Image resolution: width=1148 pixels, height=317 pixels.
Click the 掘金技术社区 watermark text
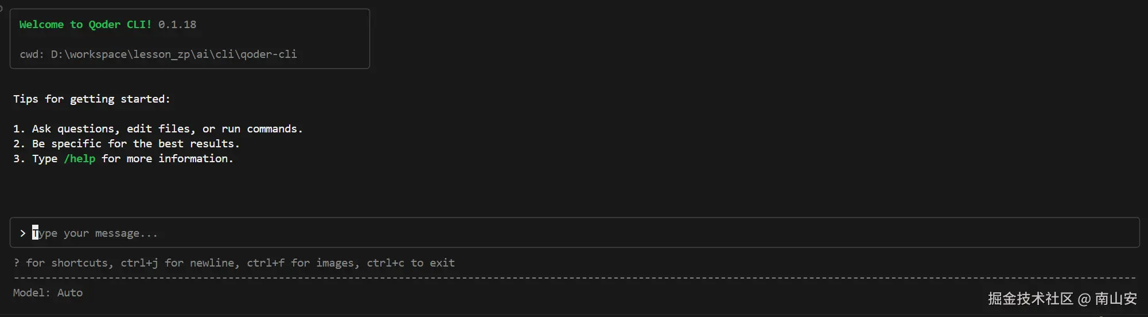click(1030, 299)
